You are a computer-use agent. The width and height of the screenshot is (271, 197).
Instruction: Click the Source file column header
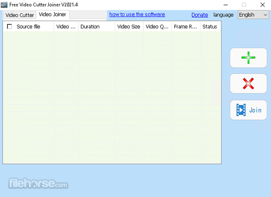[28, 27]
